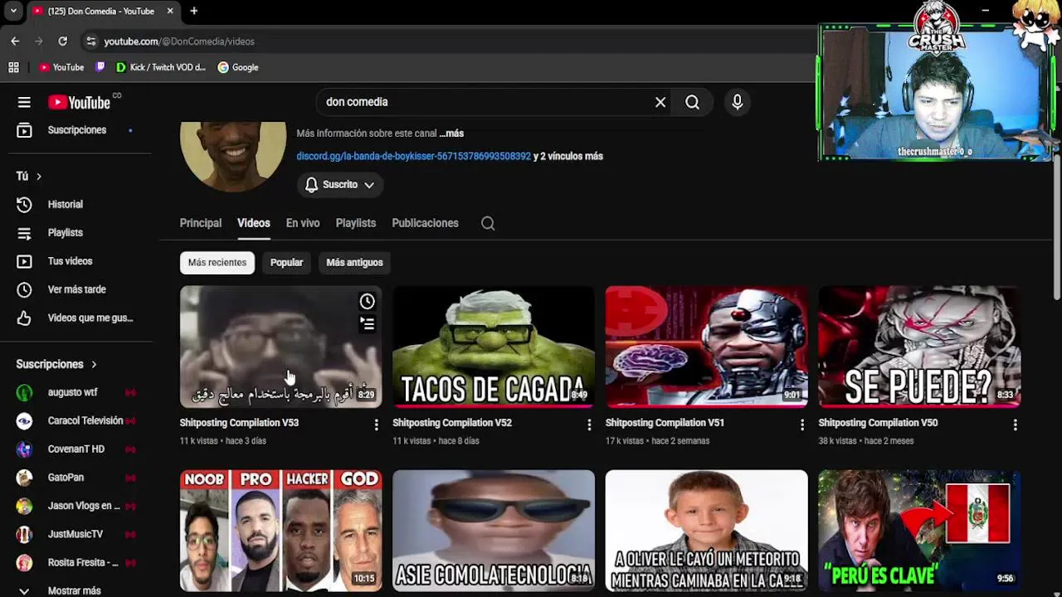
Task: Open the Shitposting Compilation V52 title link
Action: click(x=452, y=423)
